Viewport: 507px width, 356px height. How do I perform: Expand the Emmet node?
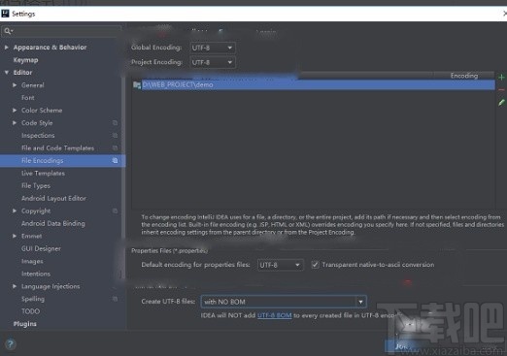pyautogui.click(x=15, y=236)
